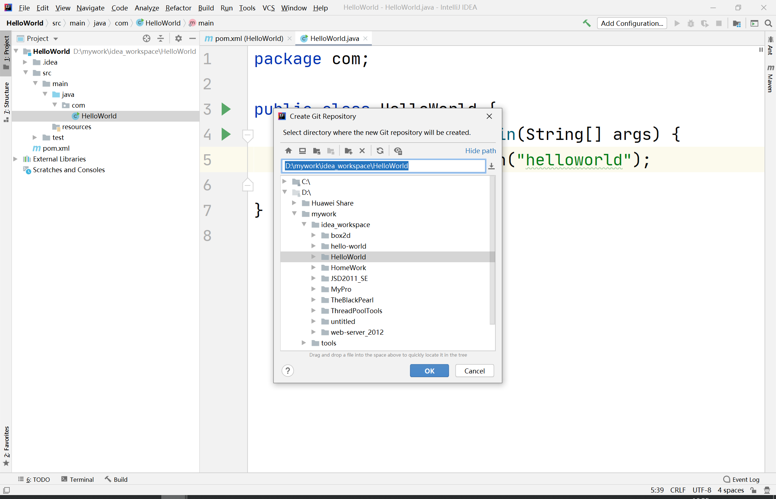Click the run gutter arrow on line 4
Screen dimensions: 776x499
[x=226, y=134]
